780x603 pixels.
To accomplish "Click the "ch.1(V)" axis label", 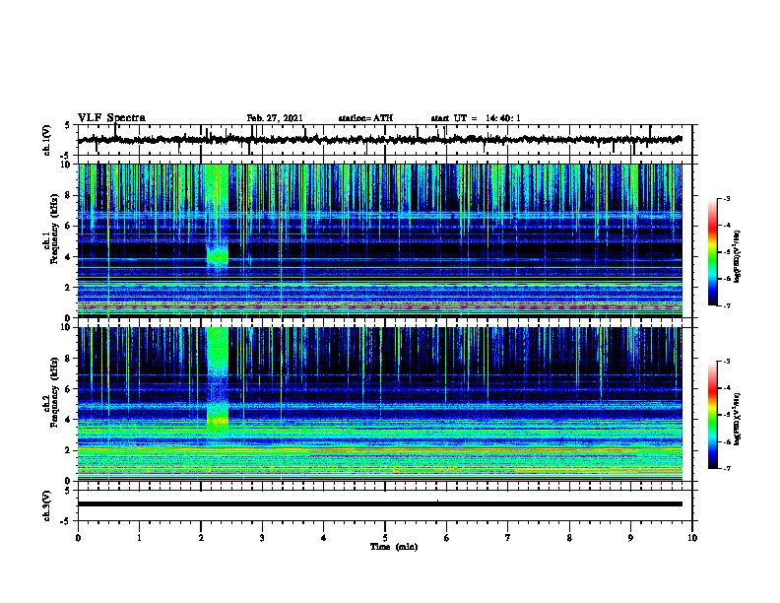I will [47, 140].
